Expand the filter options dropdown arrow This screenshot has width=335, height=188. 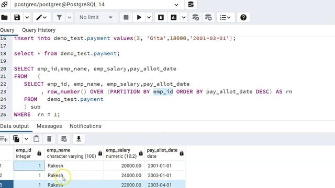click(70, 17)
